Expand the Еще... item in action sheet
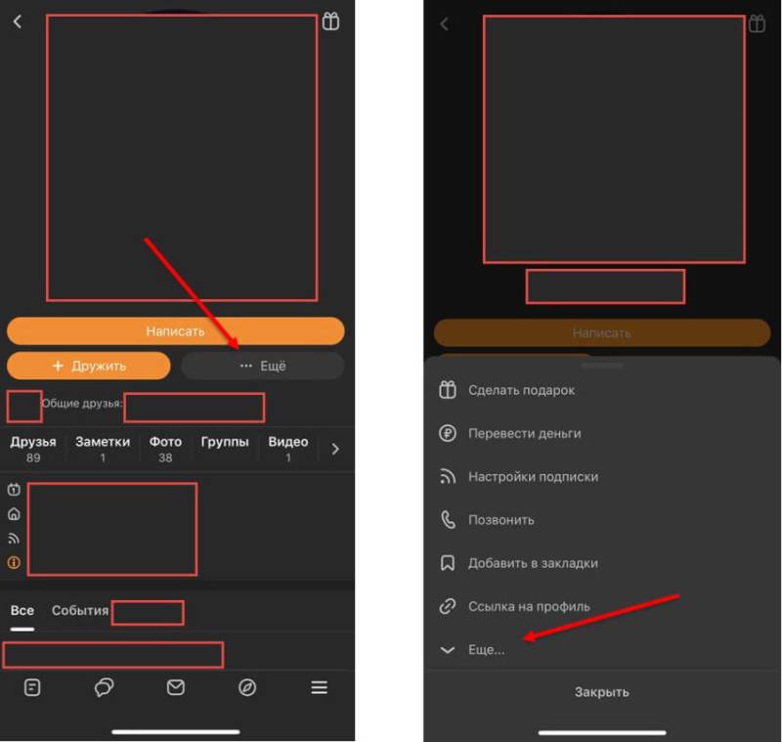Screen dimensions: 782x742 click(x=485, y=649)
